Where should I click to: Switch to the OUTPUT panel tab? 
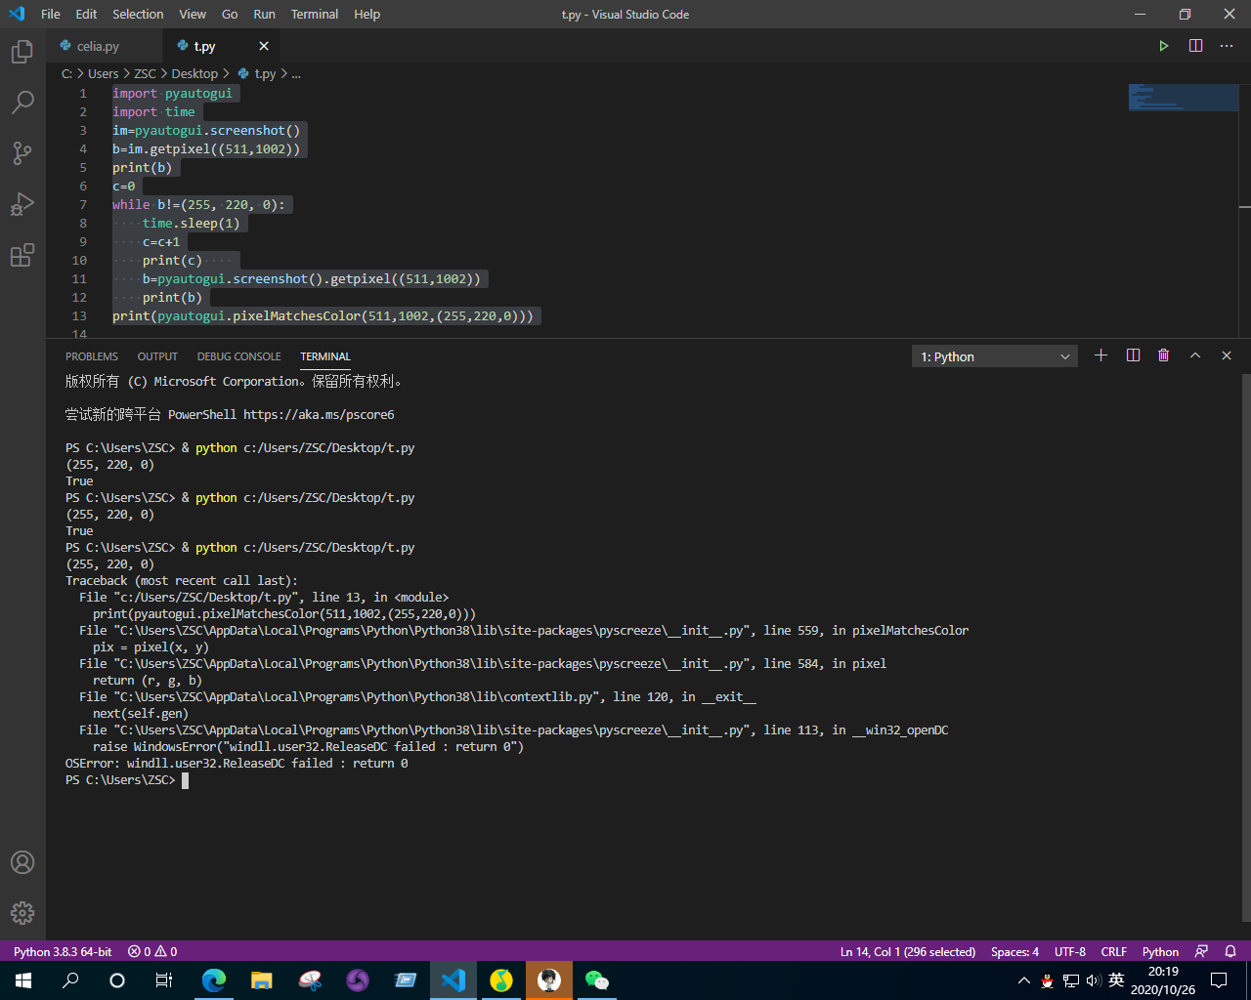pyautogui.click(x=157, y=356)
